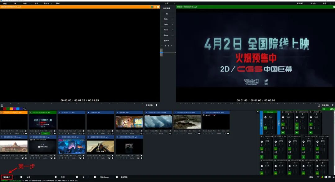
Task: Toggle Audio button on input 2
Action: click(x=46, y=134)
